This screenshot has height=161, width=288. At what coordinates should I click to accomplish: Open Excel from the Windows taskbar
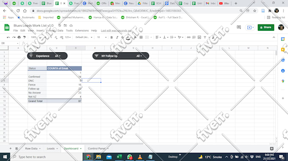click(x=119, y=157)
